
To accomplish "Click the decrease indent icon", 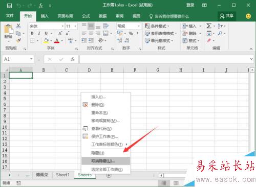I will [x=84, y=40].
